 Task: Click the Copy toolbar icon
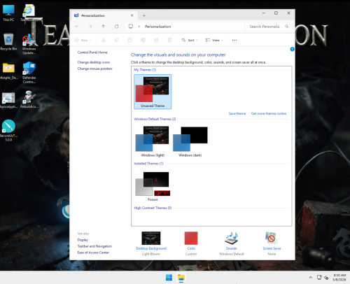tap(117, 40)
